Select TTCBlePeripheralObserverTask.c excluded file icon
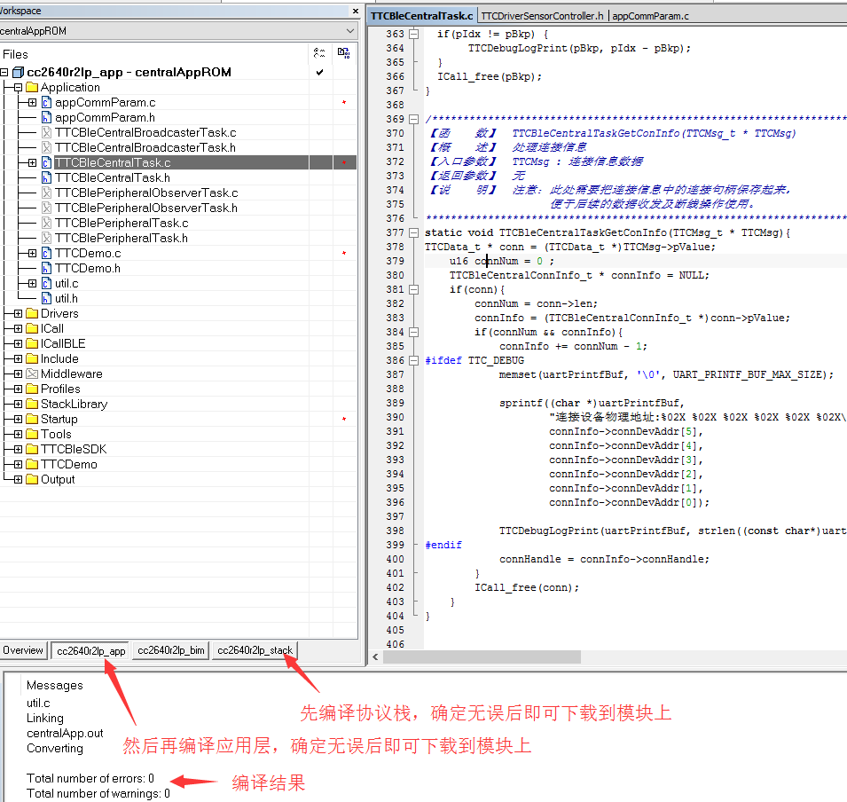The image size is (847, 802). (46, 193)
